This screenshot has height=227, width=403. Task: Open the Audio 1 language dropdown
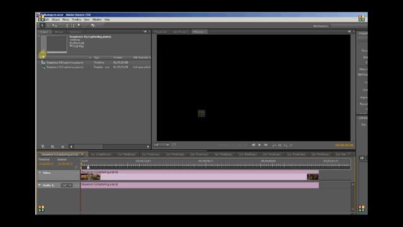(67, 185)
